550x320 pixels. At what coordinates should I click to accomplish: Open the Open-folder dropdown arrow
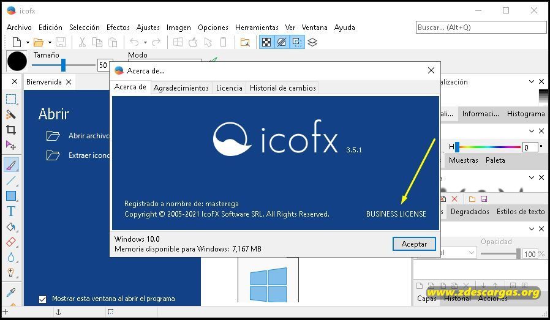point(50,43)
